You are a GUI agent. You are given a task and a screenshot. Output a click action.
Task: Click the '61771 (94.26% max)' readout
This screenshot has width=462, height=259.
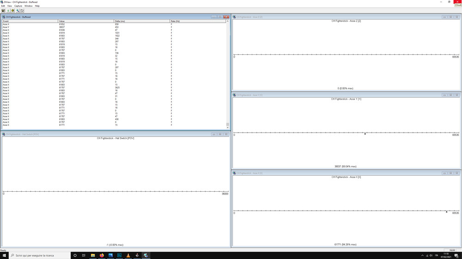(345, 245)
